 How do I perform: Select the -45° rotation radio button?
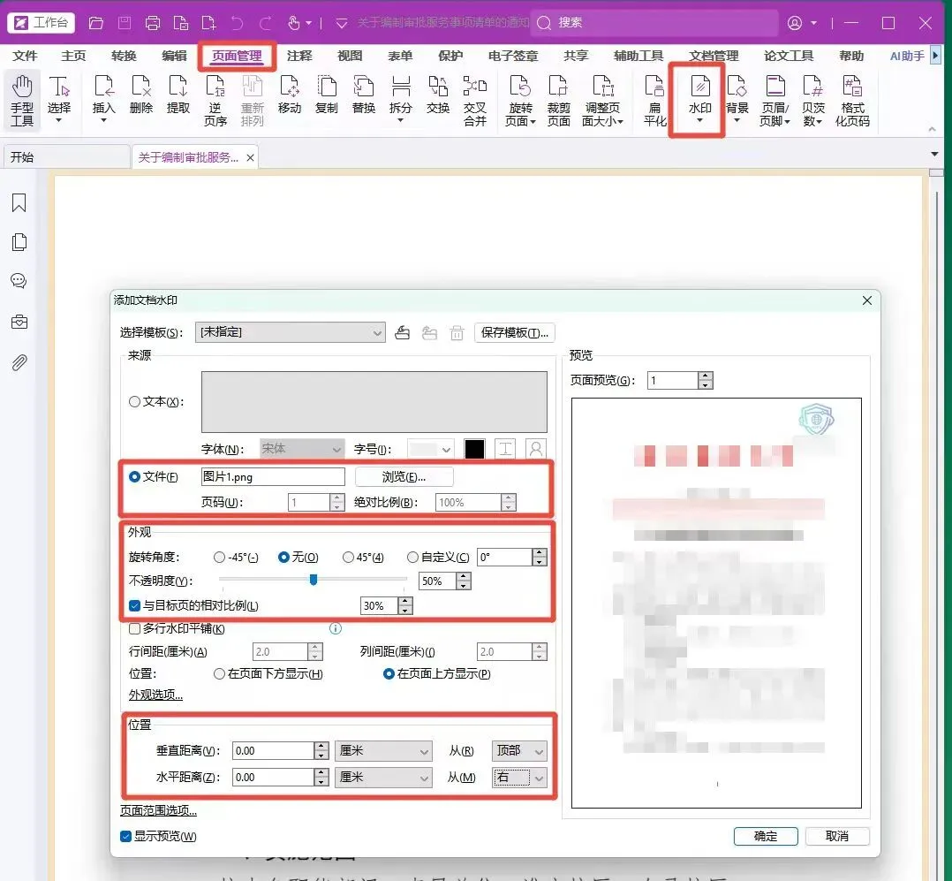pyautogui.click(x=219, y=558)
